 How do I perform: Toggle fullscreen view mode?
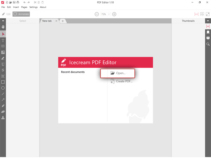click(208, 14)
